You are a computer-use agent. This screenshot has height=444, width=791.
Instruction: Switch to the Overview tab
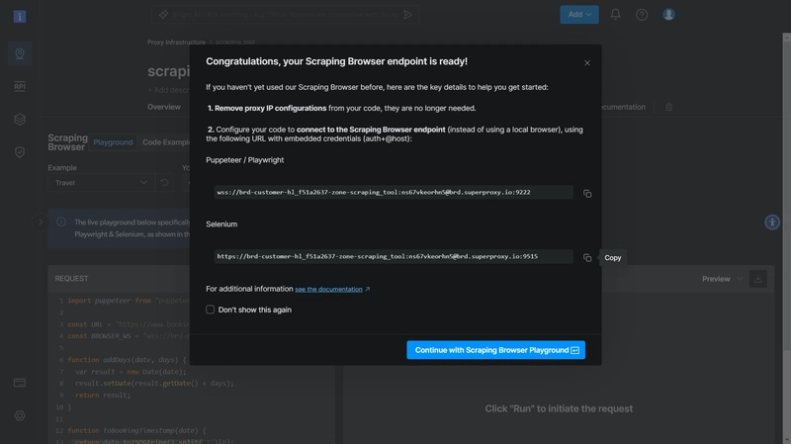[164, 107]
